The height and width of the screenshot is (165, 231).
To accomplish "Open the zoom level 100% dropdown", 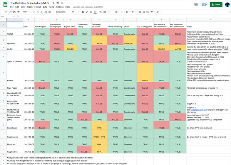I will click(x=27, y=12).
